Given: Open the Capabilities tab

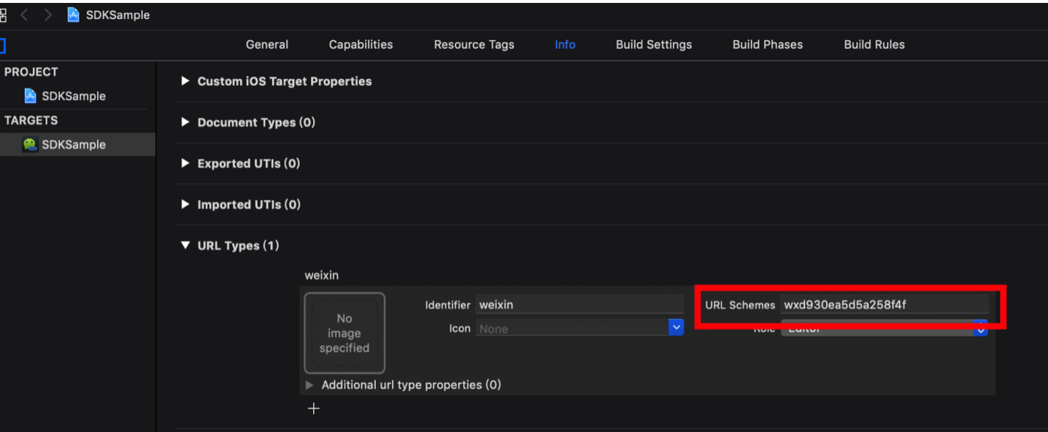Looking at the screenshot, I should click(x=361, y=45).
